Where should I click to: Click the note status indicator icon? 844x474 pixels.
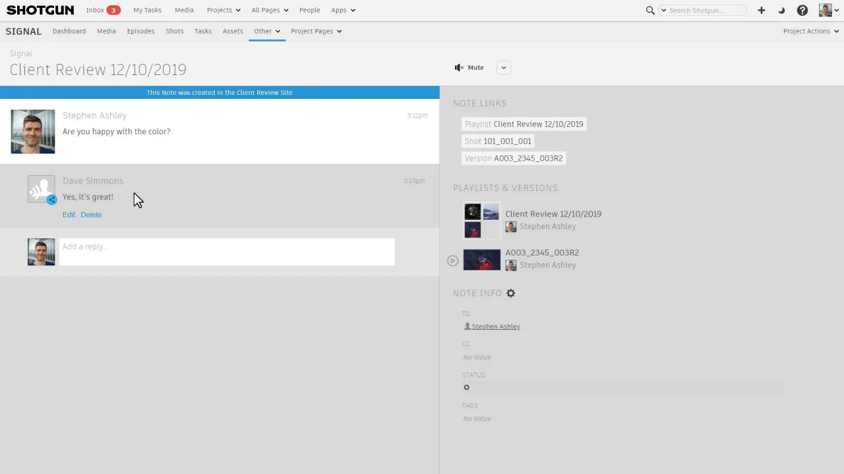(x=466, y=387)
